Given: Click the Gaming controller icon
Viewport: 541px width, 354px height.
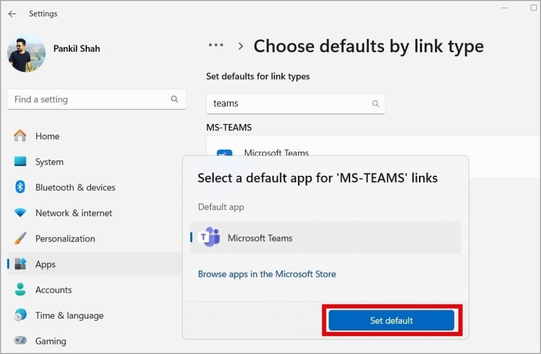Looking at the screenshot, I should click(20, 341).
